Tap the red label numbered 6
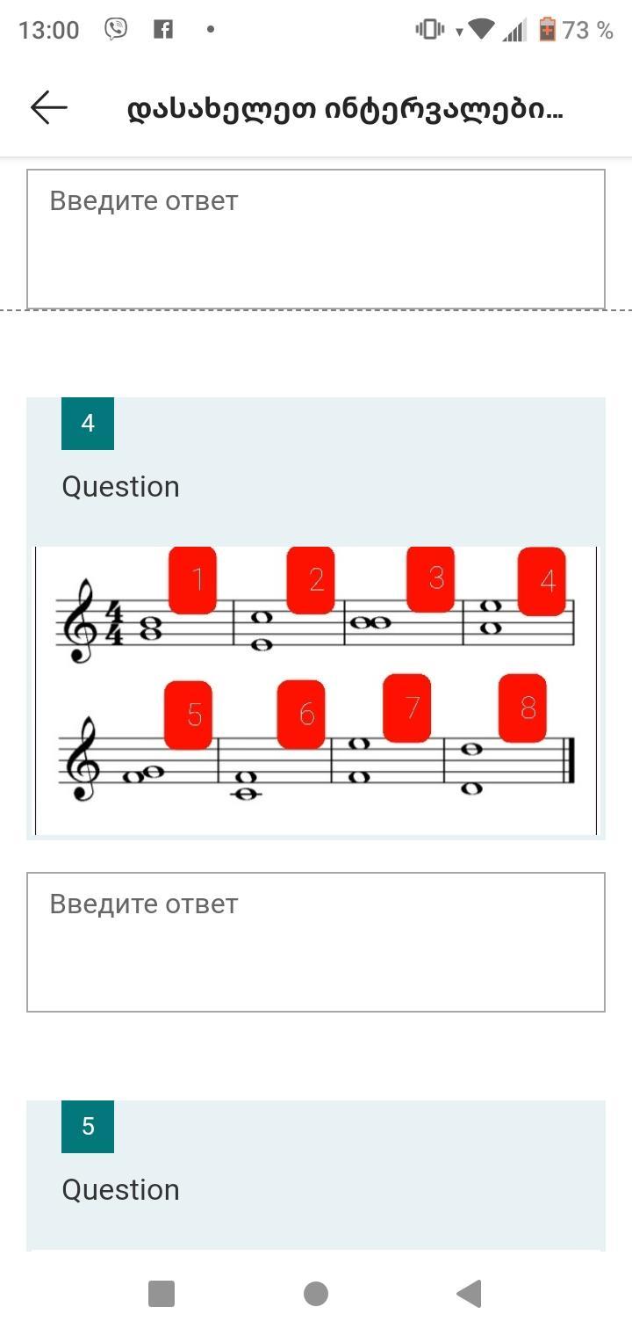The height and width of the screenshot is (1336, 632). tap(301, 715)
